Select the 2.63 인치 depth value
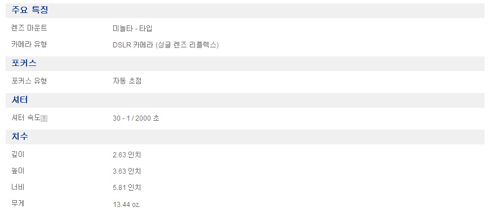The image size is (488, 212). (127, 154)
